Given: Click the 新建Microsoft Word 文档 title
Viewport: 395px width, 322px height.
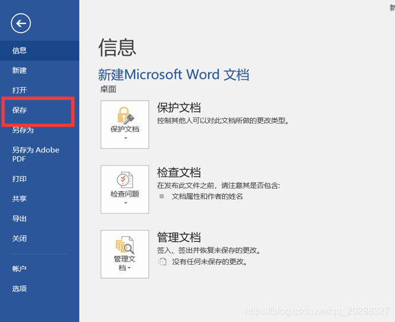Looking at the screenshot, I should 174,75.
